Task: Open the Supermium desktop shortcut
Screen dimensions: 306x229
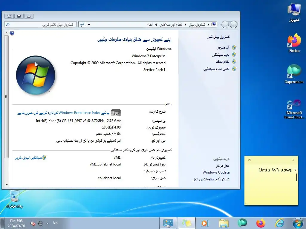Action: 294,74
